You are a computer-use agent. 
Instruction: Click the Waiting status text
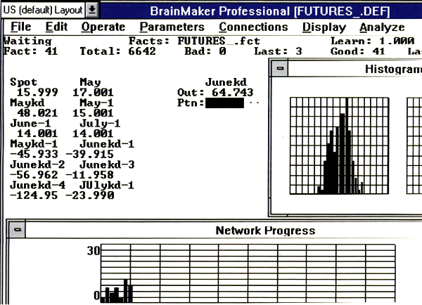[27, 41]
